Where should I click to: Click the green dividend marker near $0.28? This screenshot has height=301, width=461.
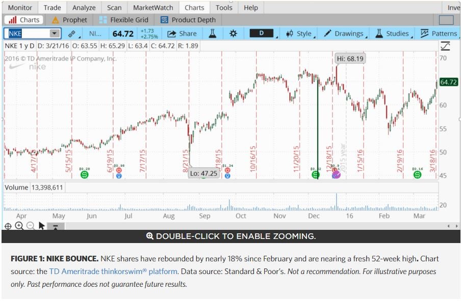84,175
